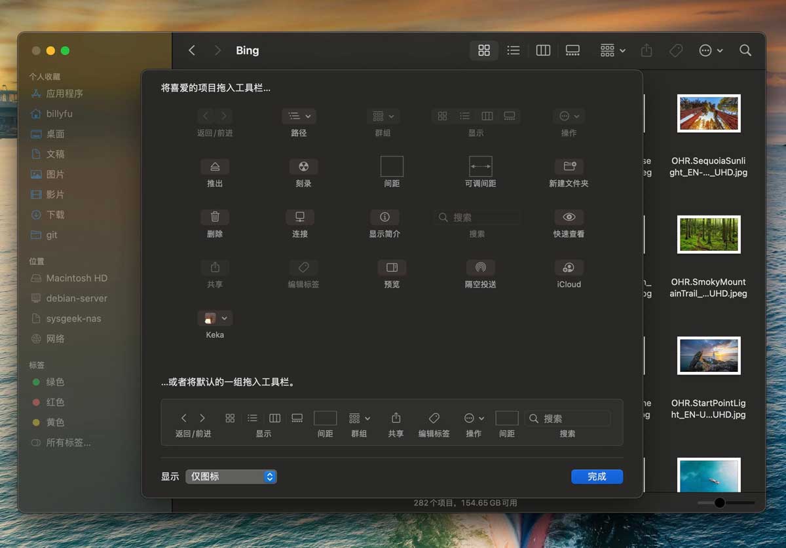Click the New Folder (新建文件夹) icon

point(569,166)
